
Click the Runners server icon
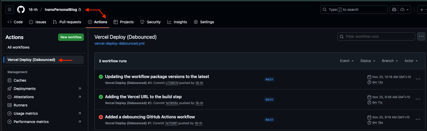[10, 105]
